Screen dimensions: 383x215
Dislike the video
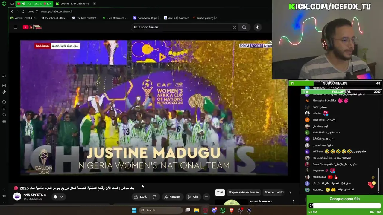pyautogui.click(x=154, y=197)
